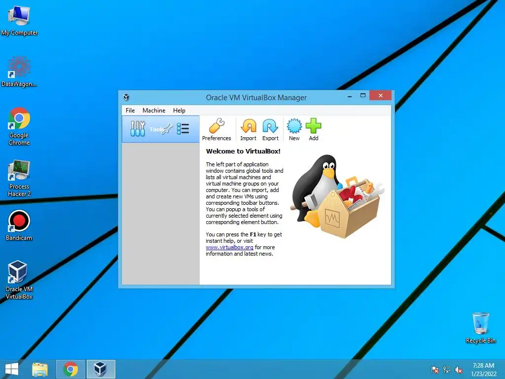Select the DataWagon desktop shortcut

[19, 72]
